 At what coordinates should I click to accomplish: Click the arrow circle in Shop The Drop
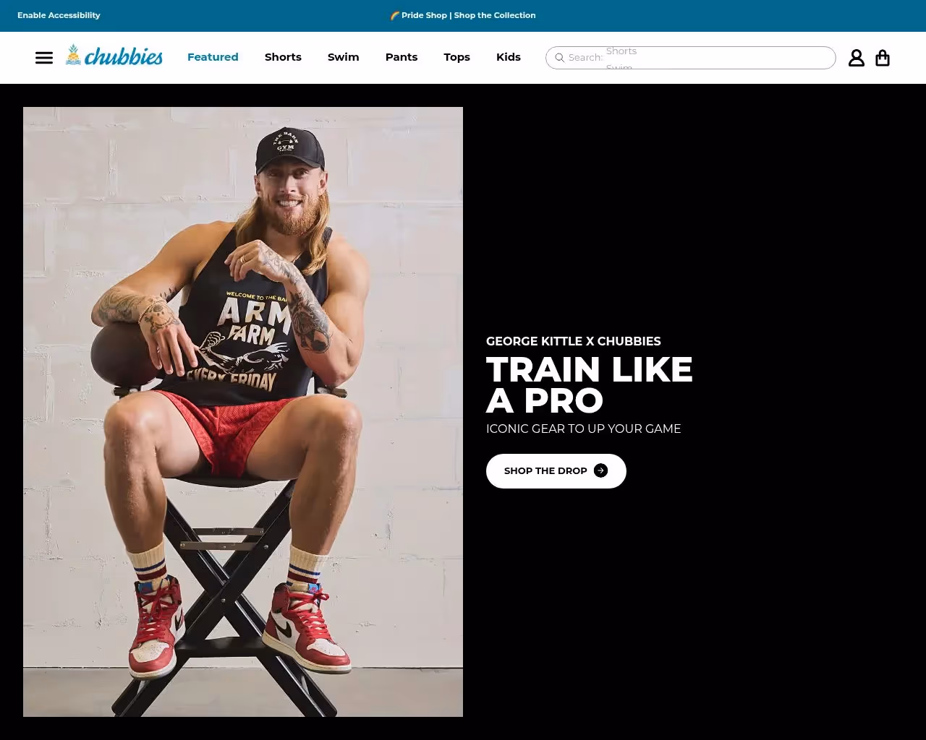(600, 470)
